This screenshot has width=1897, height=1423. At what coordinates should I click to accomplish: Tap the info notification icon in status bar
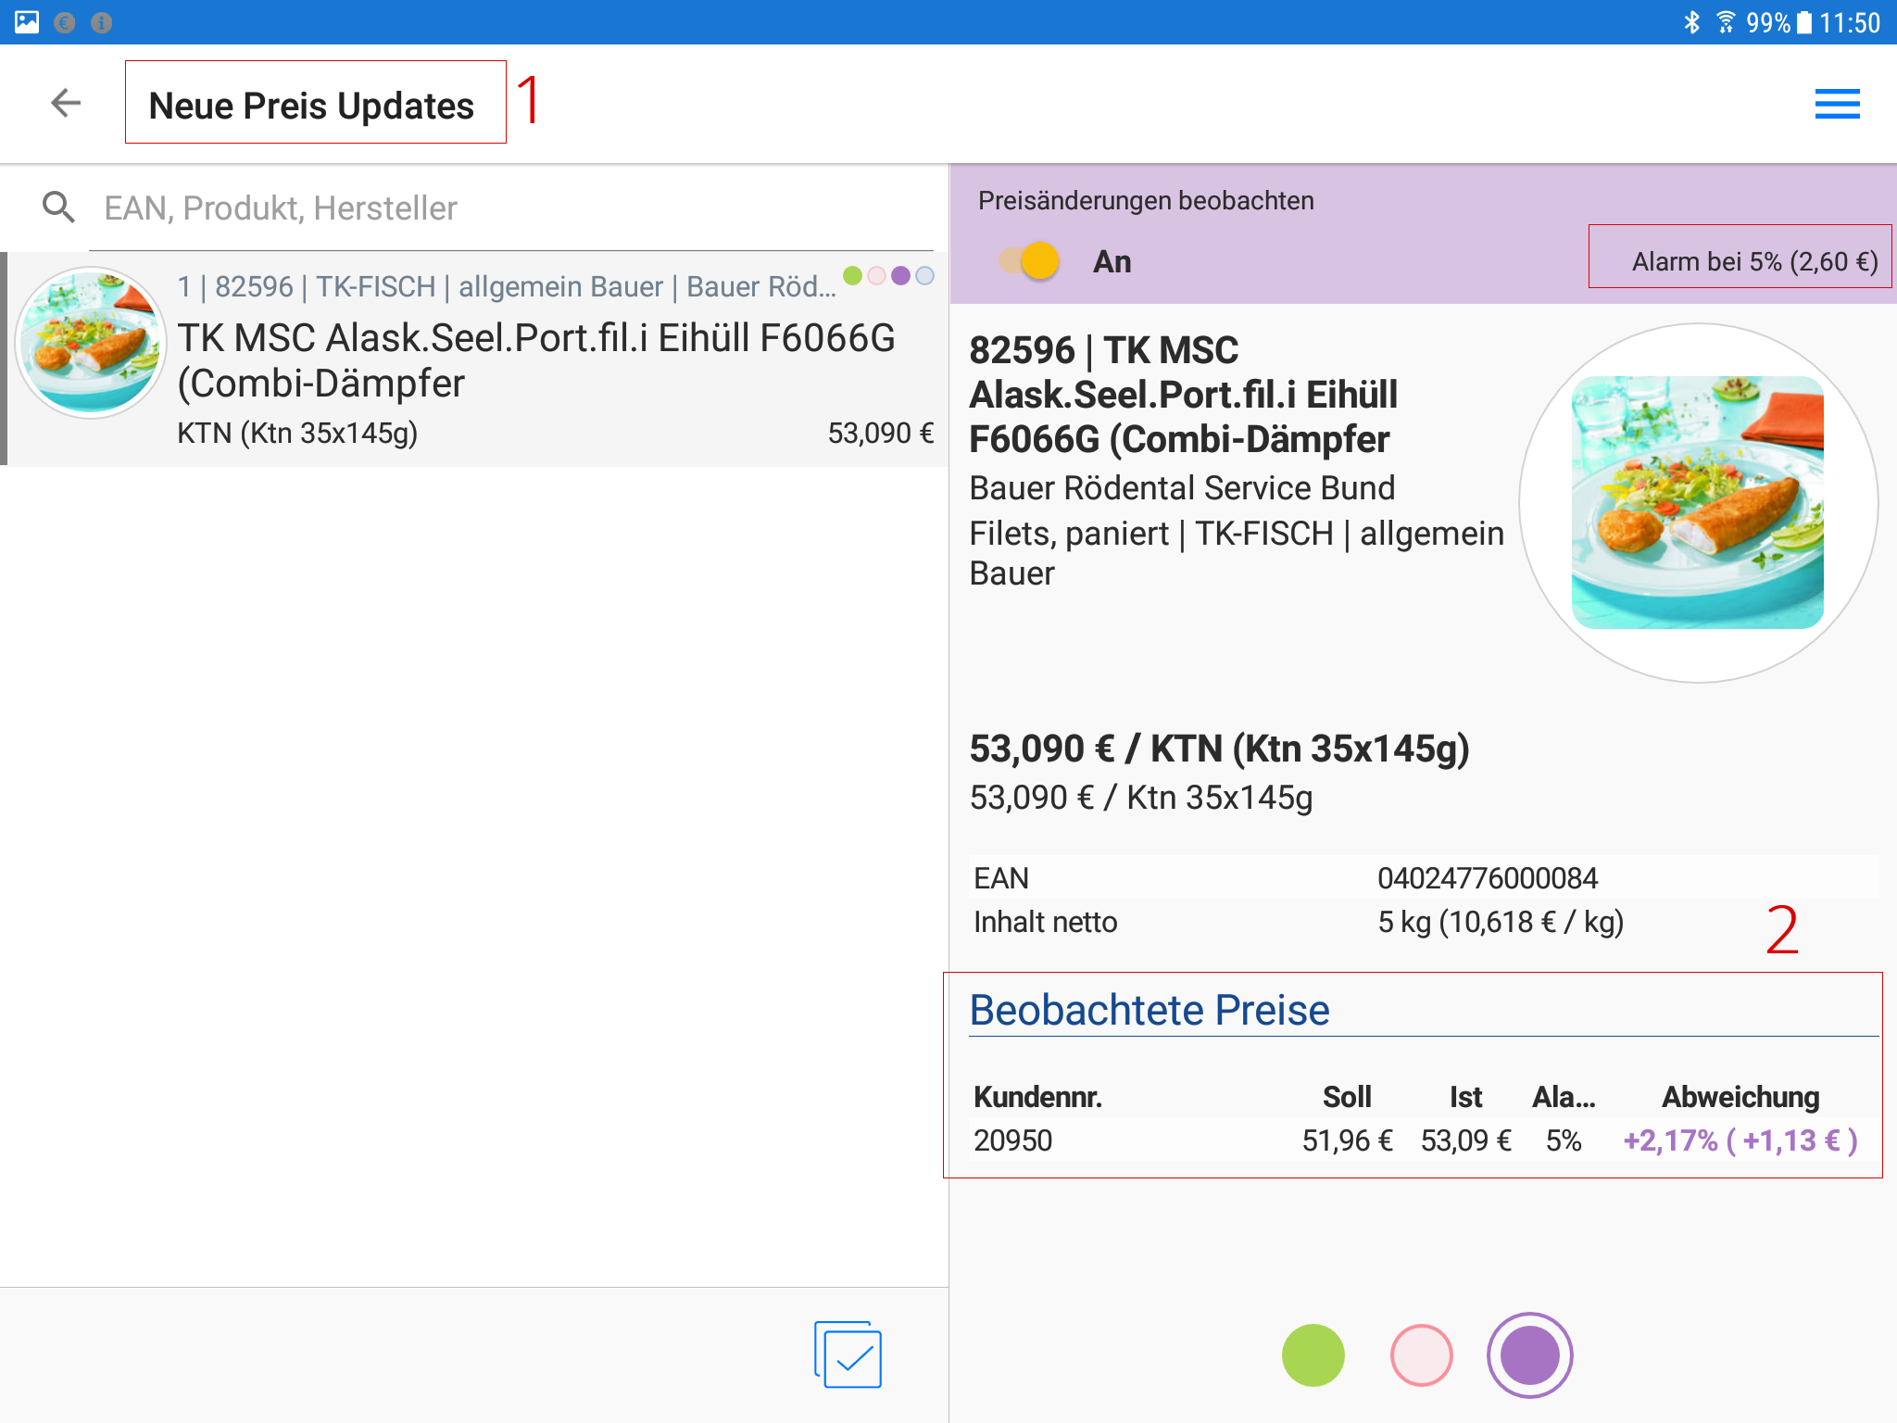[102, 22]
